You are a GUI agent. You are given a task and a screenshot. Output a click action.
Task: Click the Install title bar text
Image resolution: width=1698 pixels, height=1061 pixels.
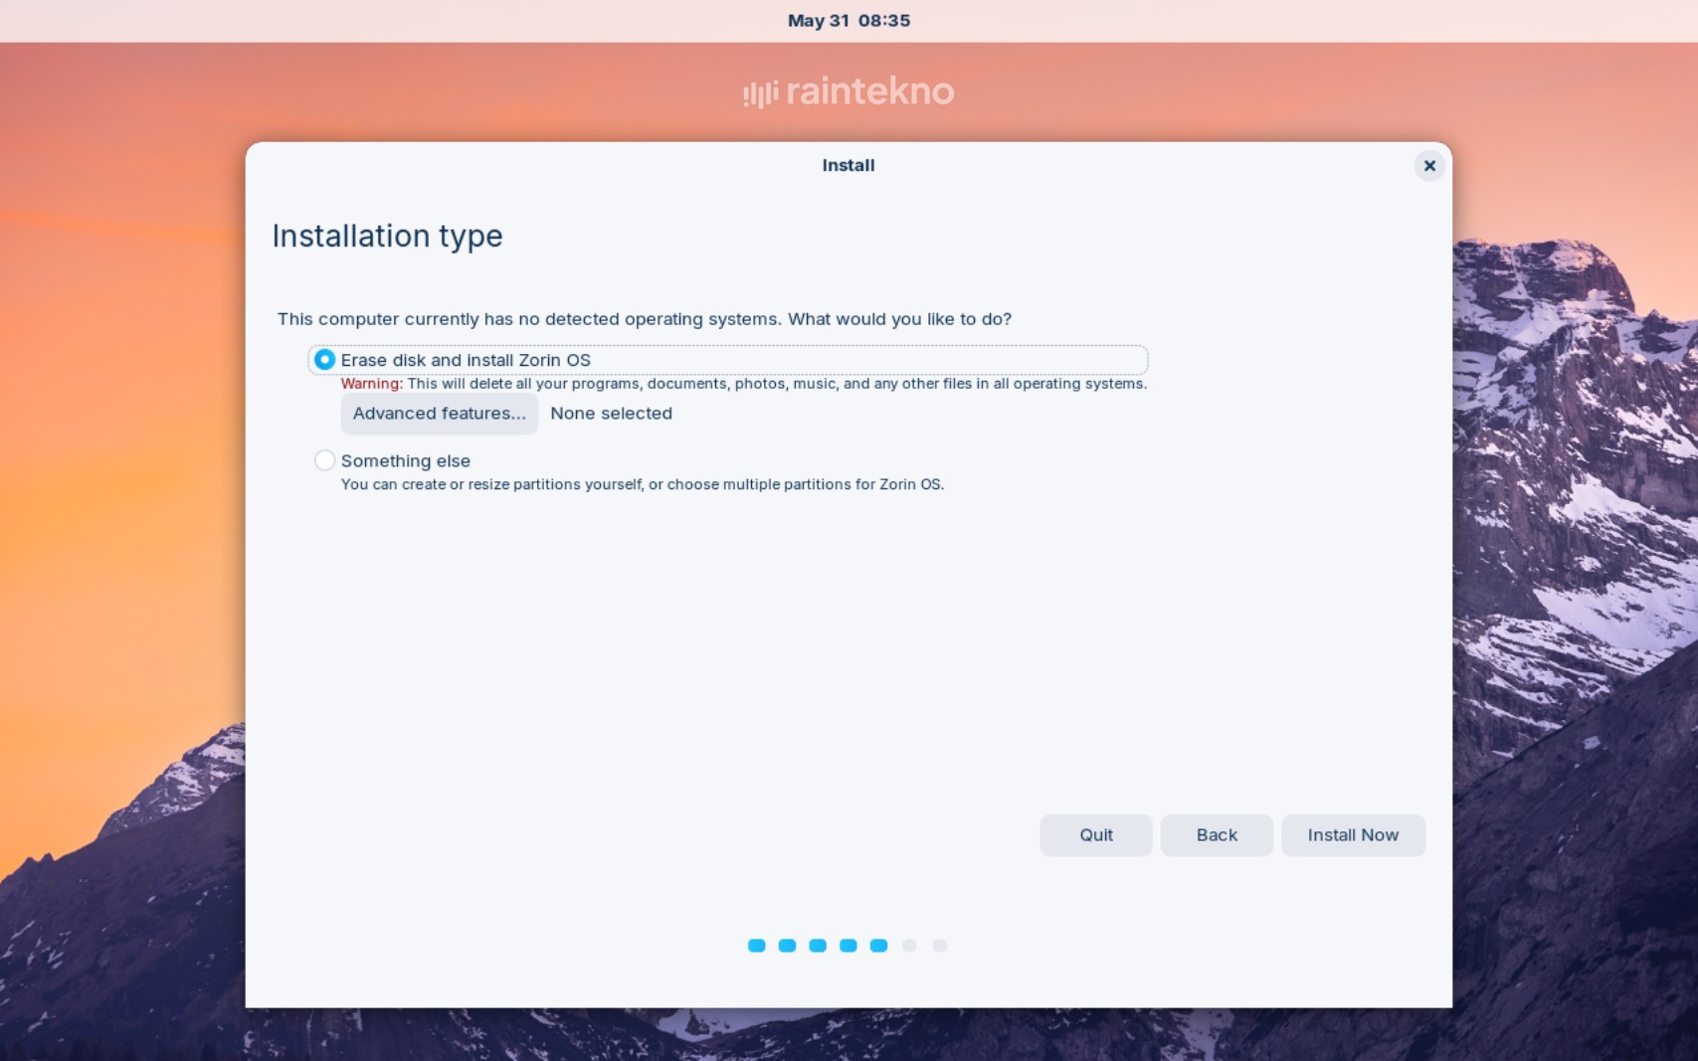coord(848,166)
